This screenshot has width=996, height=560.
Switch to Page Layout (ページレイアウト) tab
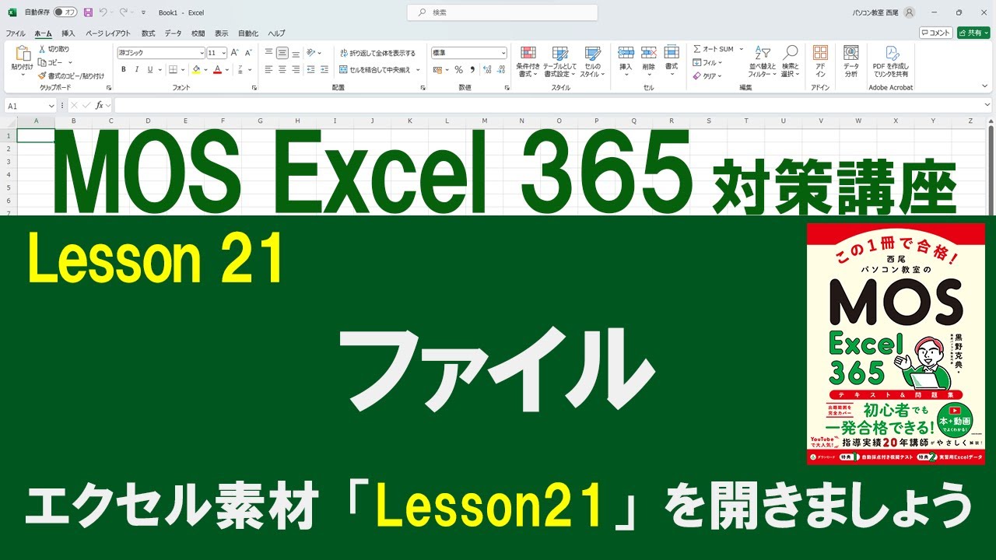click(108, 33)
